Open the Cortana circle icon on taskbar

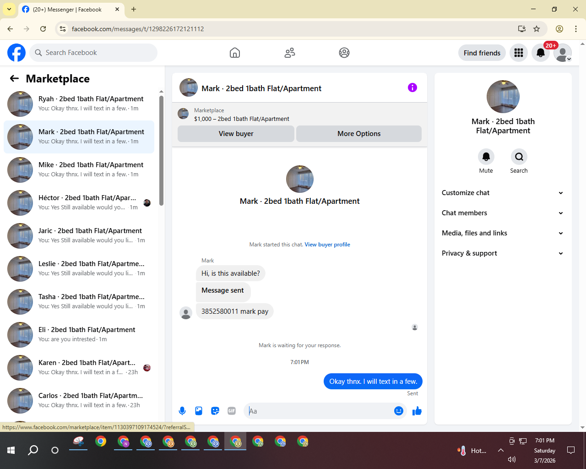point(55,450)
